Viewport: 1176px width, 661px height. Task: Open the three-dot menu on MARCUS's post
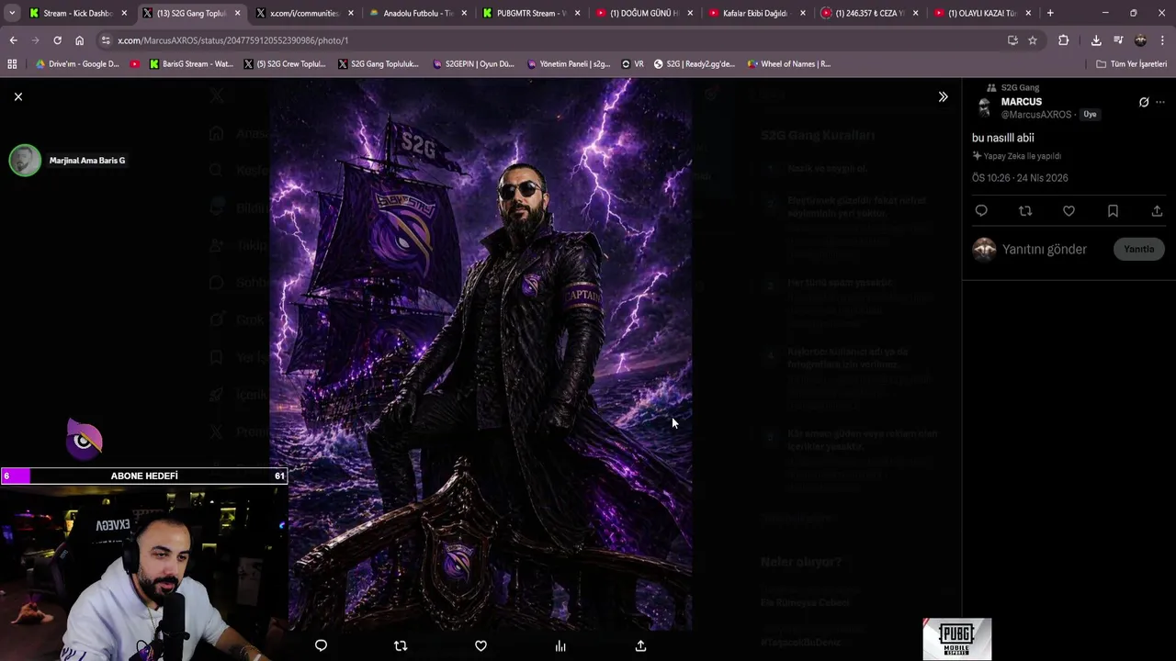pos(1160,102)
